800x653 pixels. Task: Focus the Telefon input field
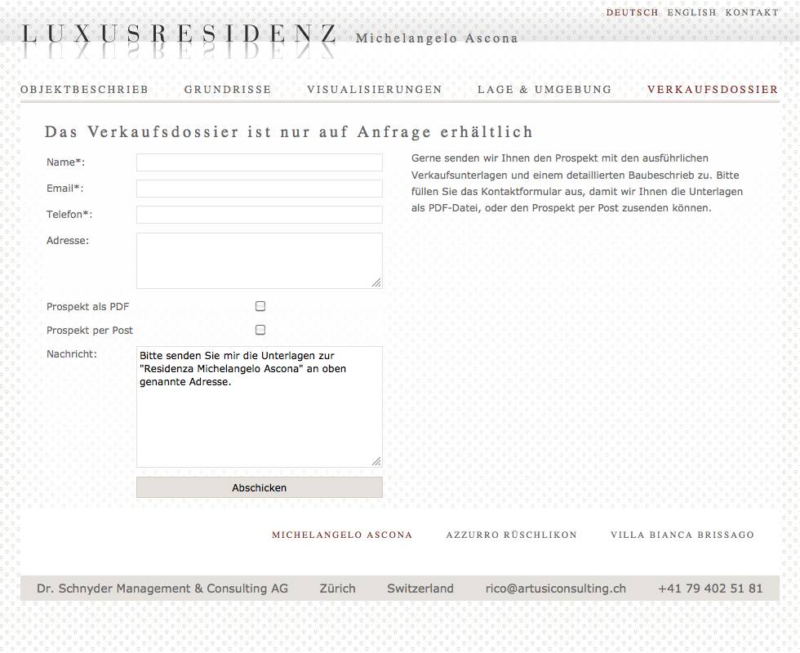click(260, 214)
